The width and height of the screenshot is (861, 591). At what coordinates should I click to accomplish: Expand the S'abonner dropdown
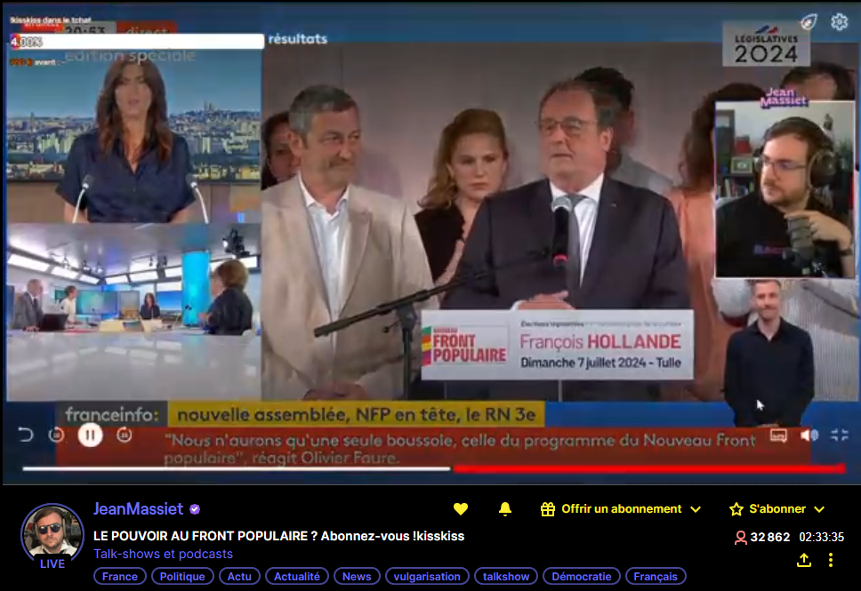tap(819, 509)
